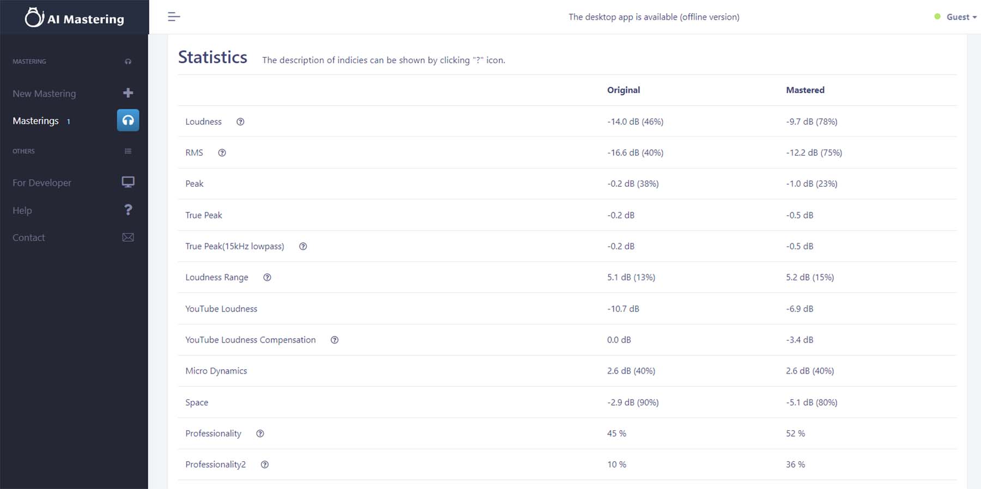Click the Help question mark icon
This screenshot has height=489, width=981.
pos(128,210)
